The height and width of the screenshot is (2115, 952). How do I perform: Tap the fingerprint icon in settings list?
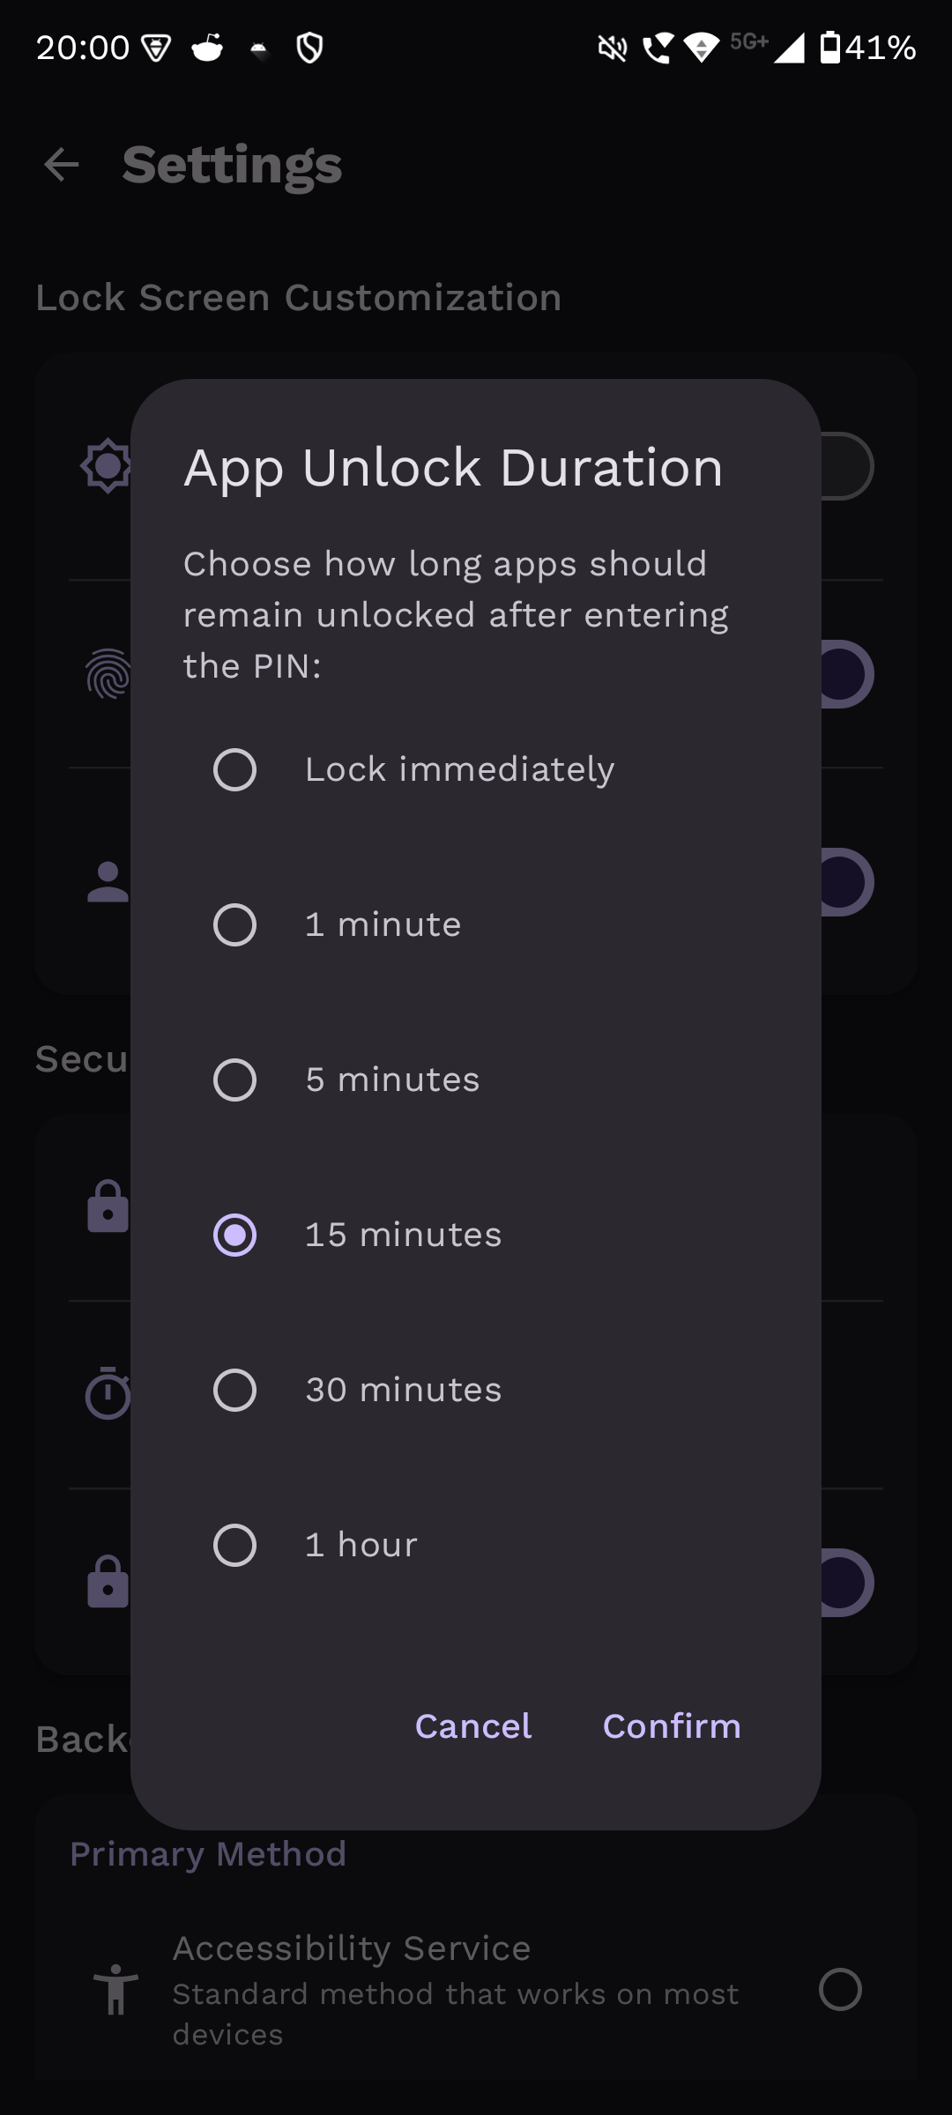pos(108,674)
